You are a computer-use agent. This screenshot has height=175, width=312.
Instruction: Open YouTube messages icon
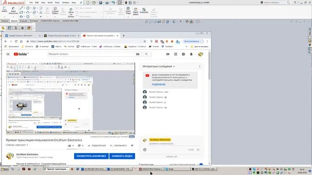[x=183, y=54]
